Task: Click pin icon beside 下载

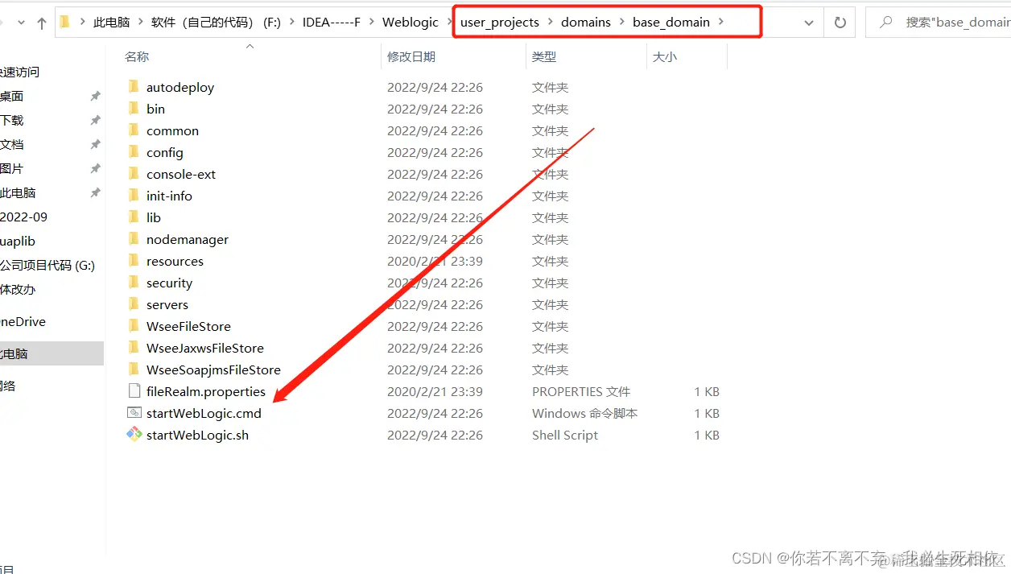Action: (95, 120)
